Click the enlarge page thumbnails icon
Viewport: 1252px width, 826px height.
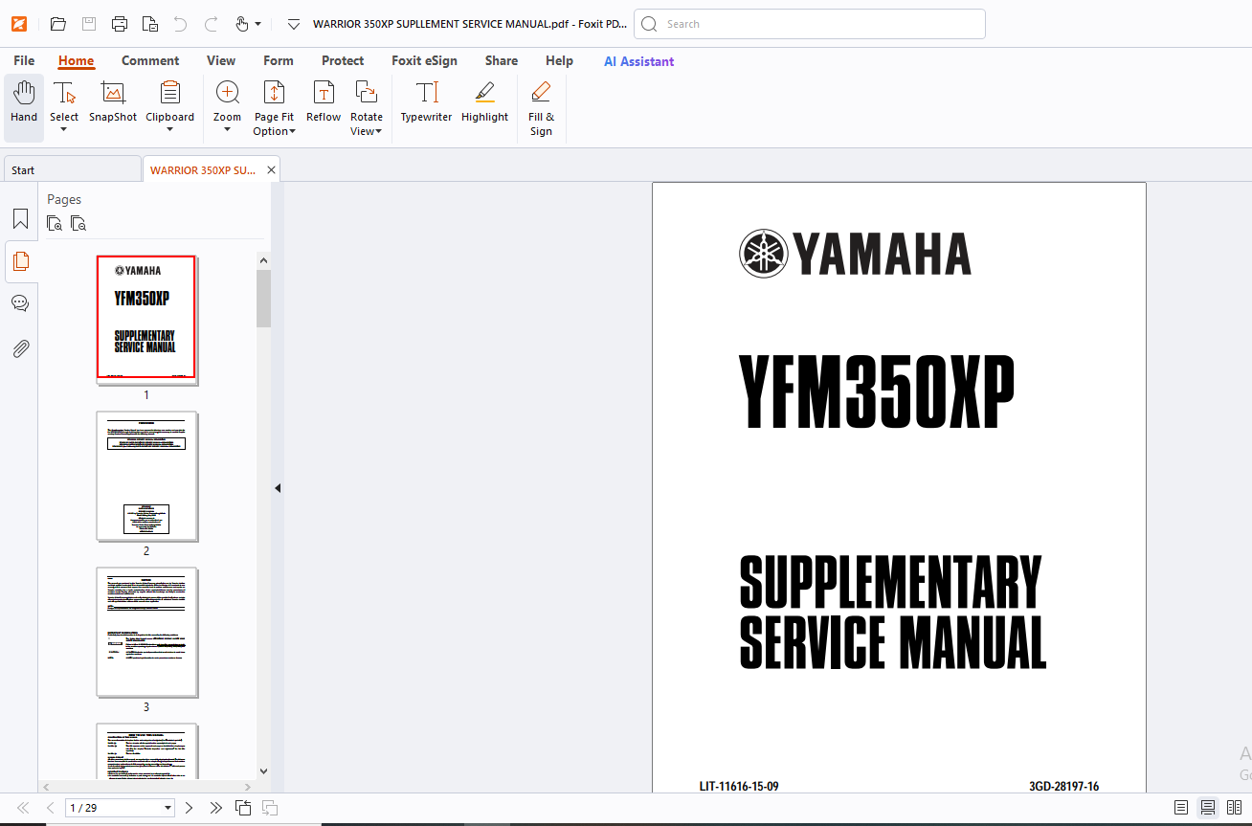55,224
